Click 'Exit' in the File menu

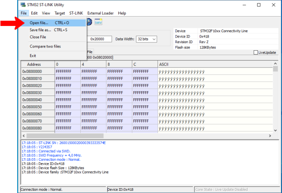(33, 56)
